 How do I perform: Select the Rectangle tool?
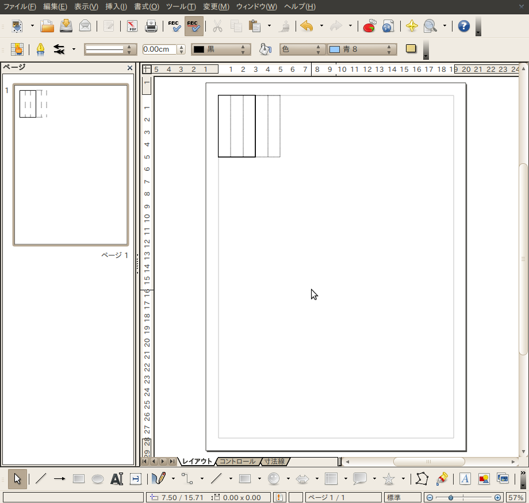[79, 479]
